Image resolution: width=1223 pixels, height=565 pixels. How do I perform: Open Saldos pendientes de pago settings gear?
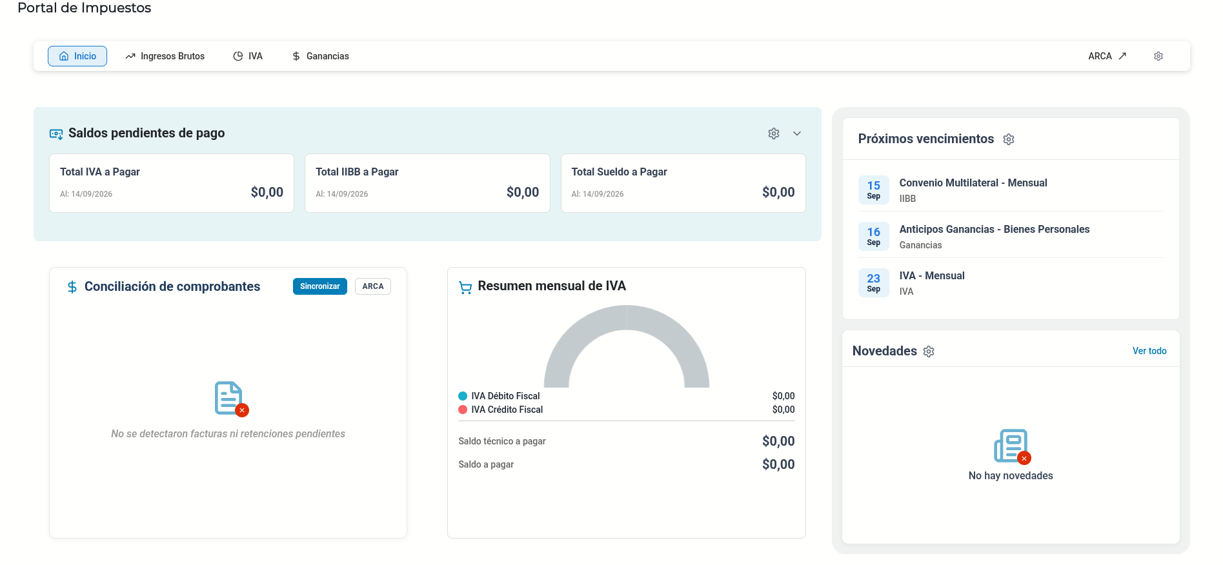pos(774,134)
